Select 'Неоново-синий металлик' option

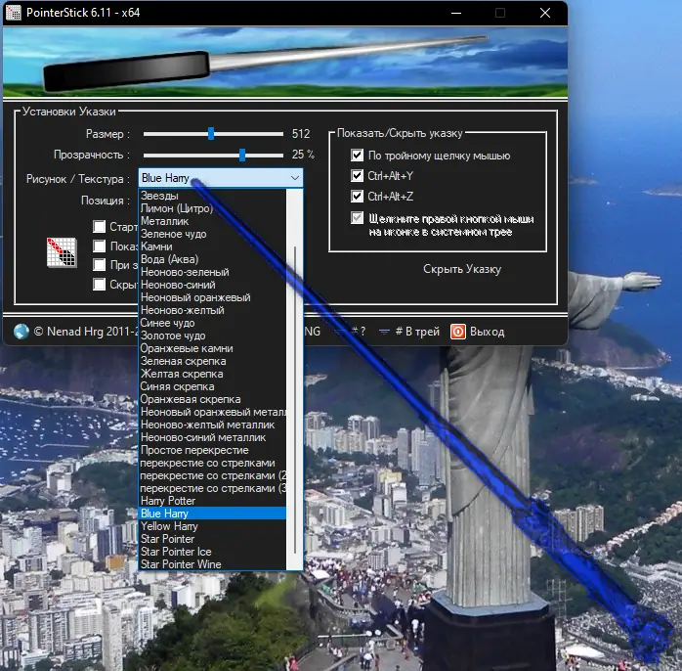click(213, 437)
